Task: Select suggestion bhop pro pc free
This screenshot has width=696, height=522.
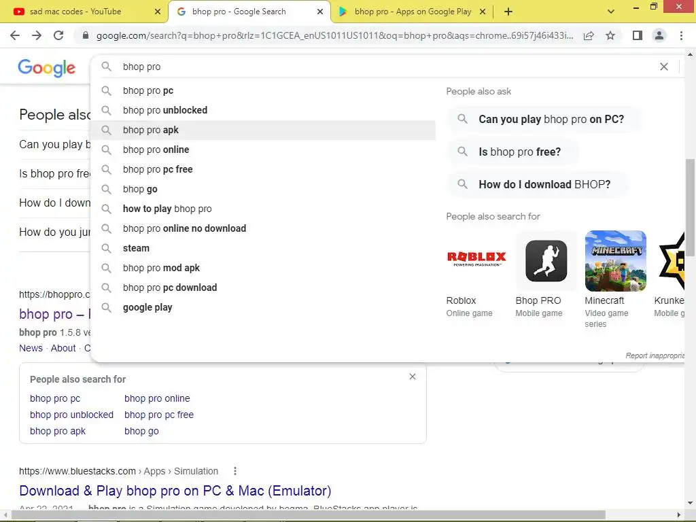Action: [263, 169]
